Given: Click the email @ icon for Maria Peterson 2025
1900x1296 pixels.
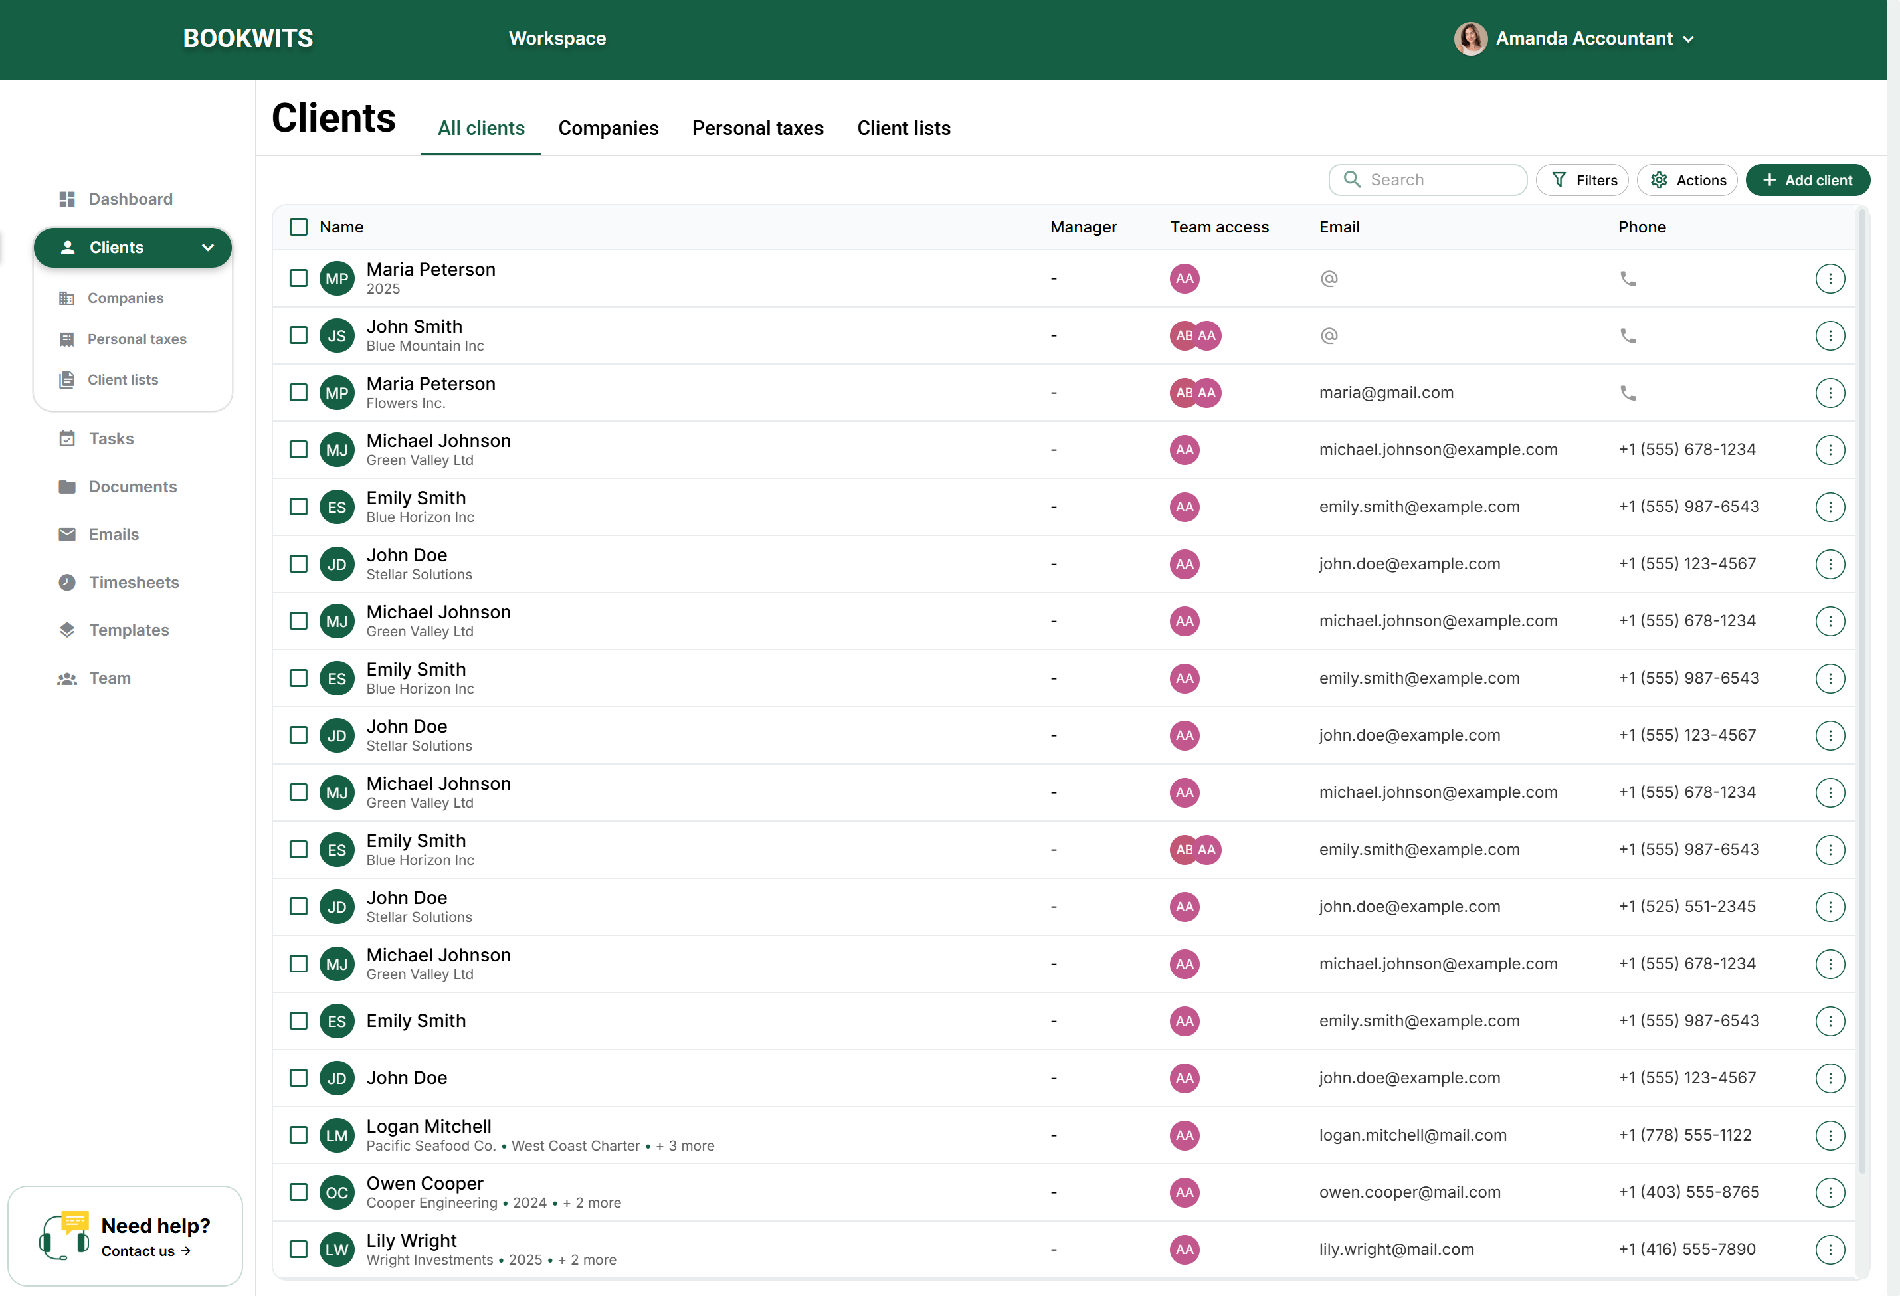Looking at the screenshot, I should [1329, 278].
